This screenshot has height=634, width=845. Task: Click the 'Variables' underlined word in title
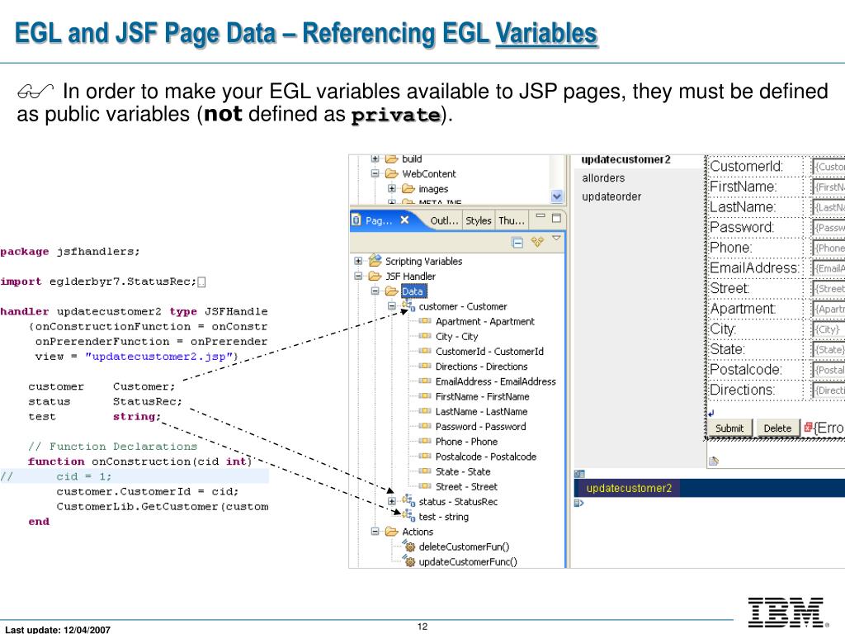click(546, 33)
